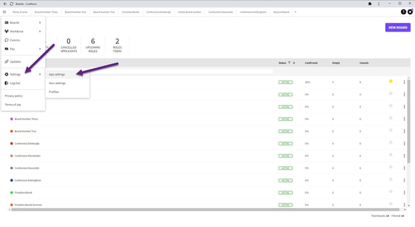Star the Conference Newcastle row

click(391, 167)
